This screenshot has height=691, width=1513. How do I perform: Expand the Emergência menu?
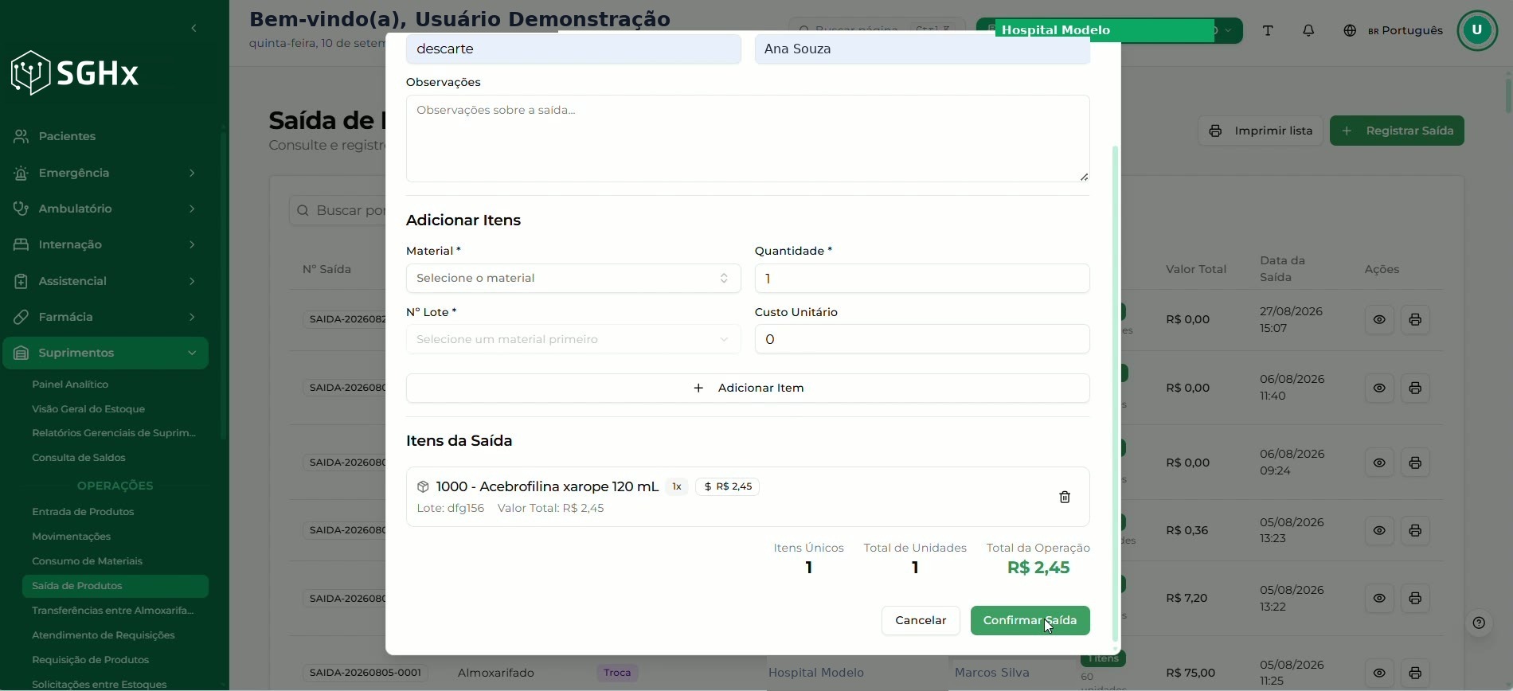(105, 173)
